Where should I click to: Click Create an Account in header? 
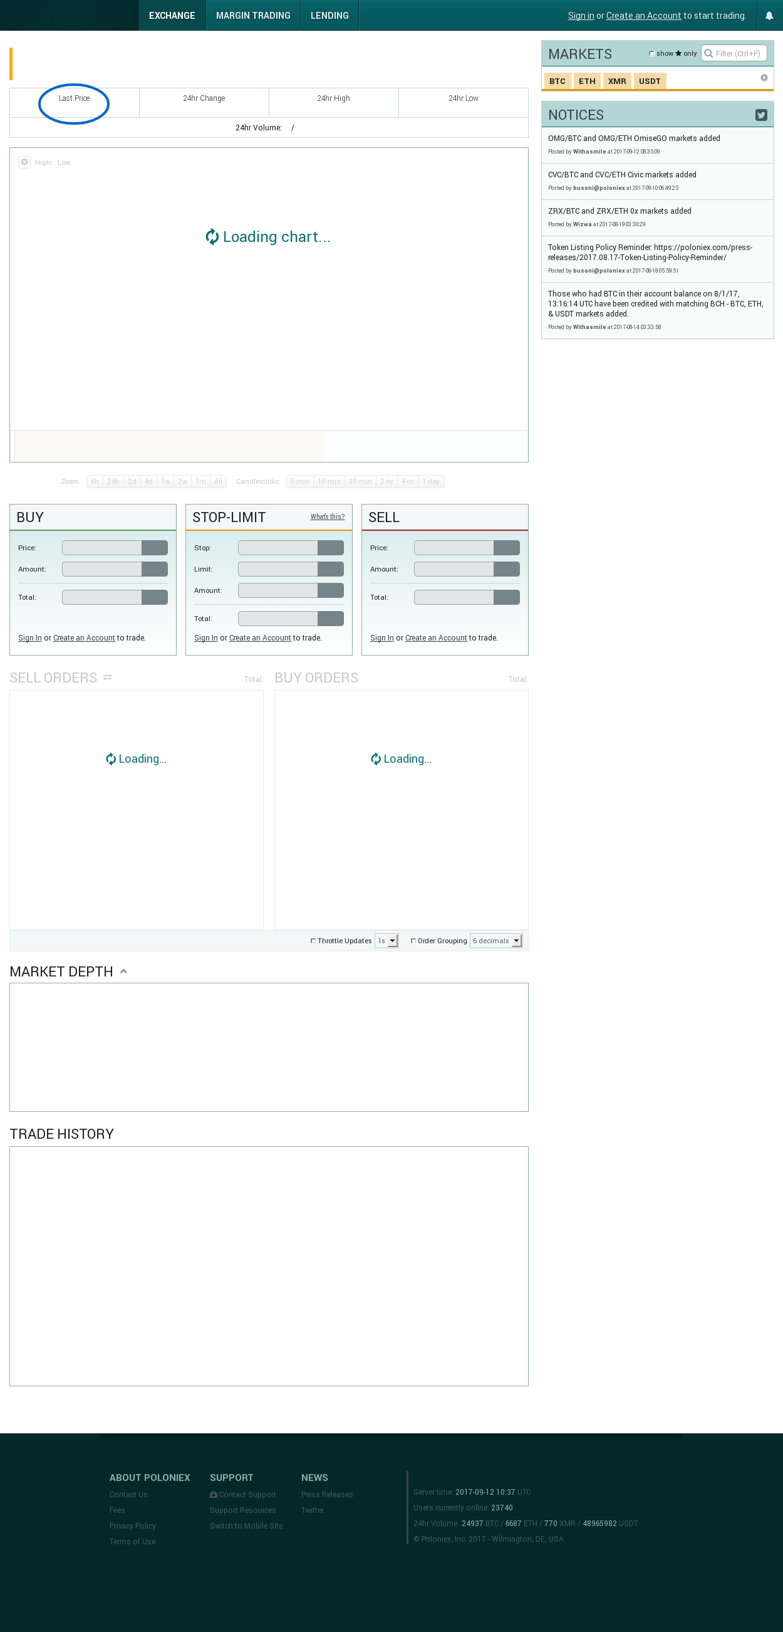644,16
